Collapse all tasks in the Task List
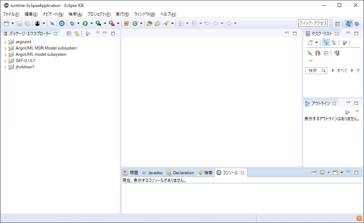Image resolution: width=364 pixels, height=223 pixels. 326,53
